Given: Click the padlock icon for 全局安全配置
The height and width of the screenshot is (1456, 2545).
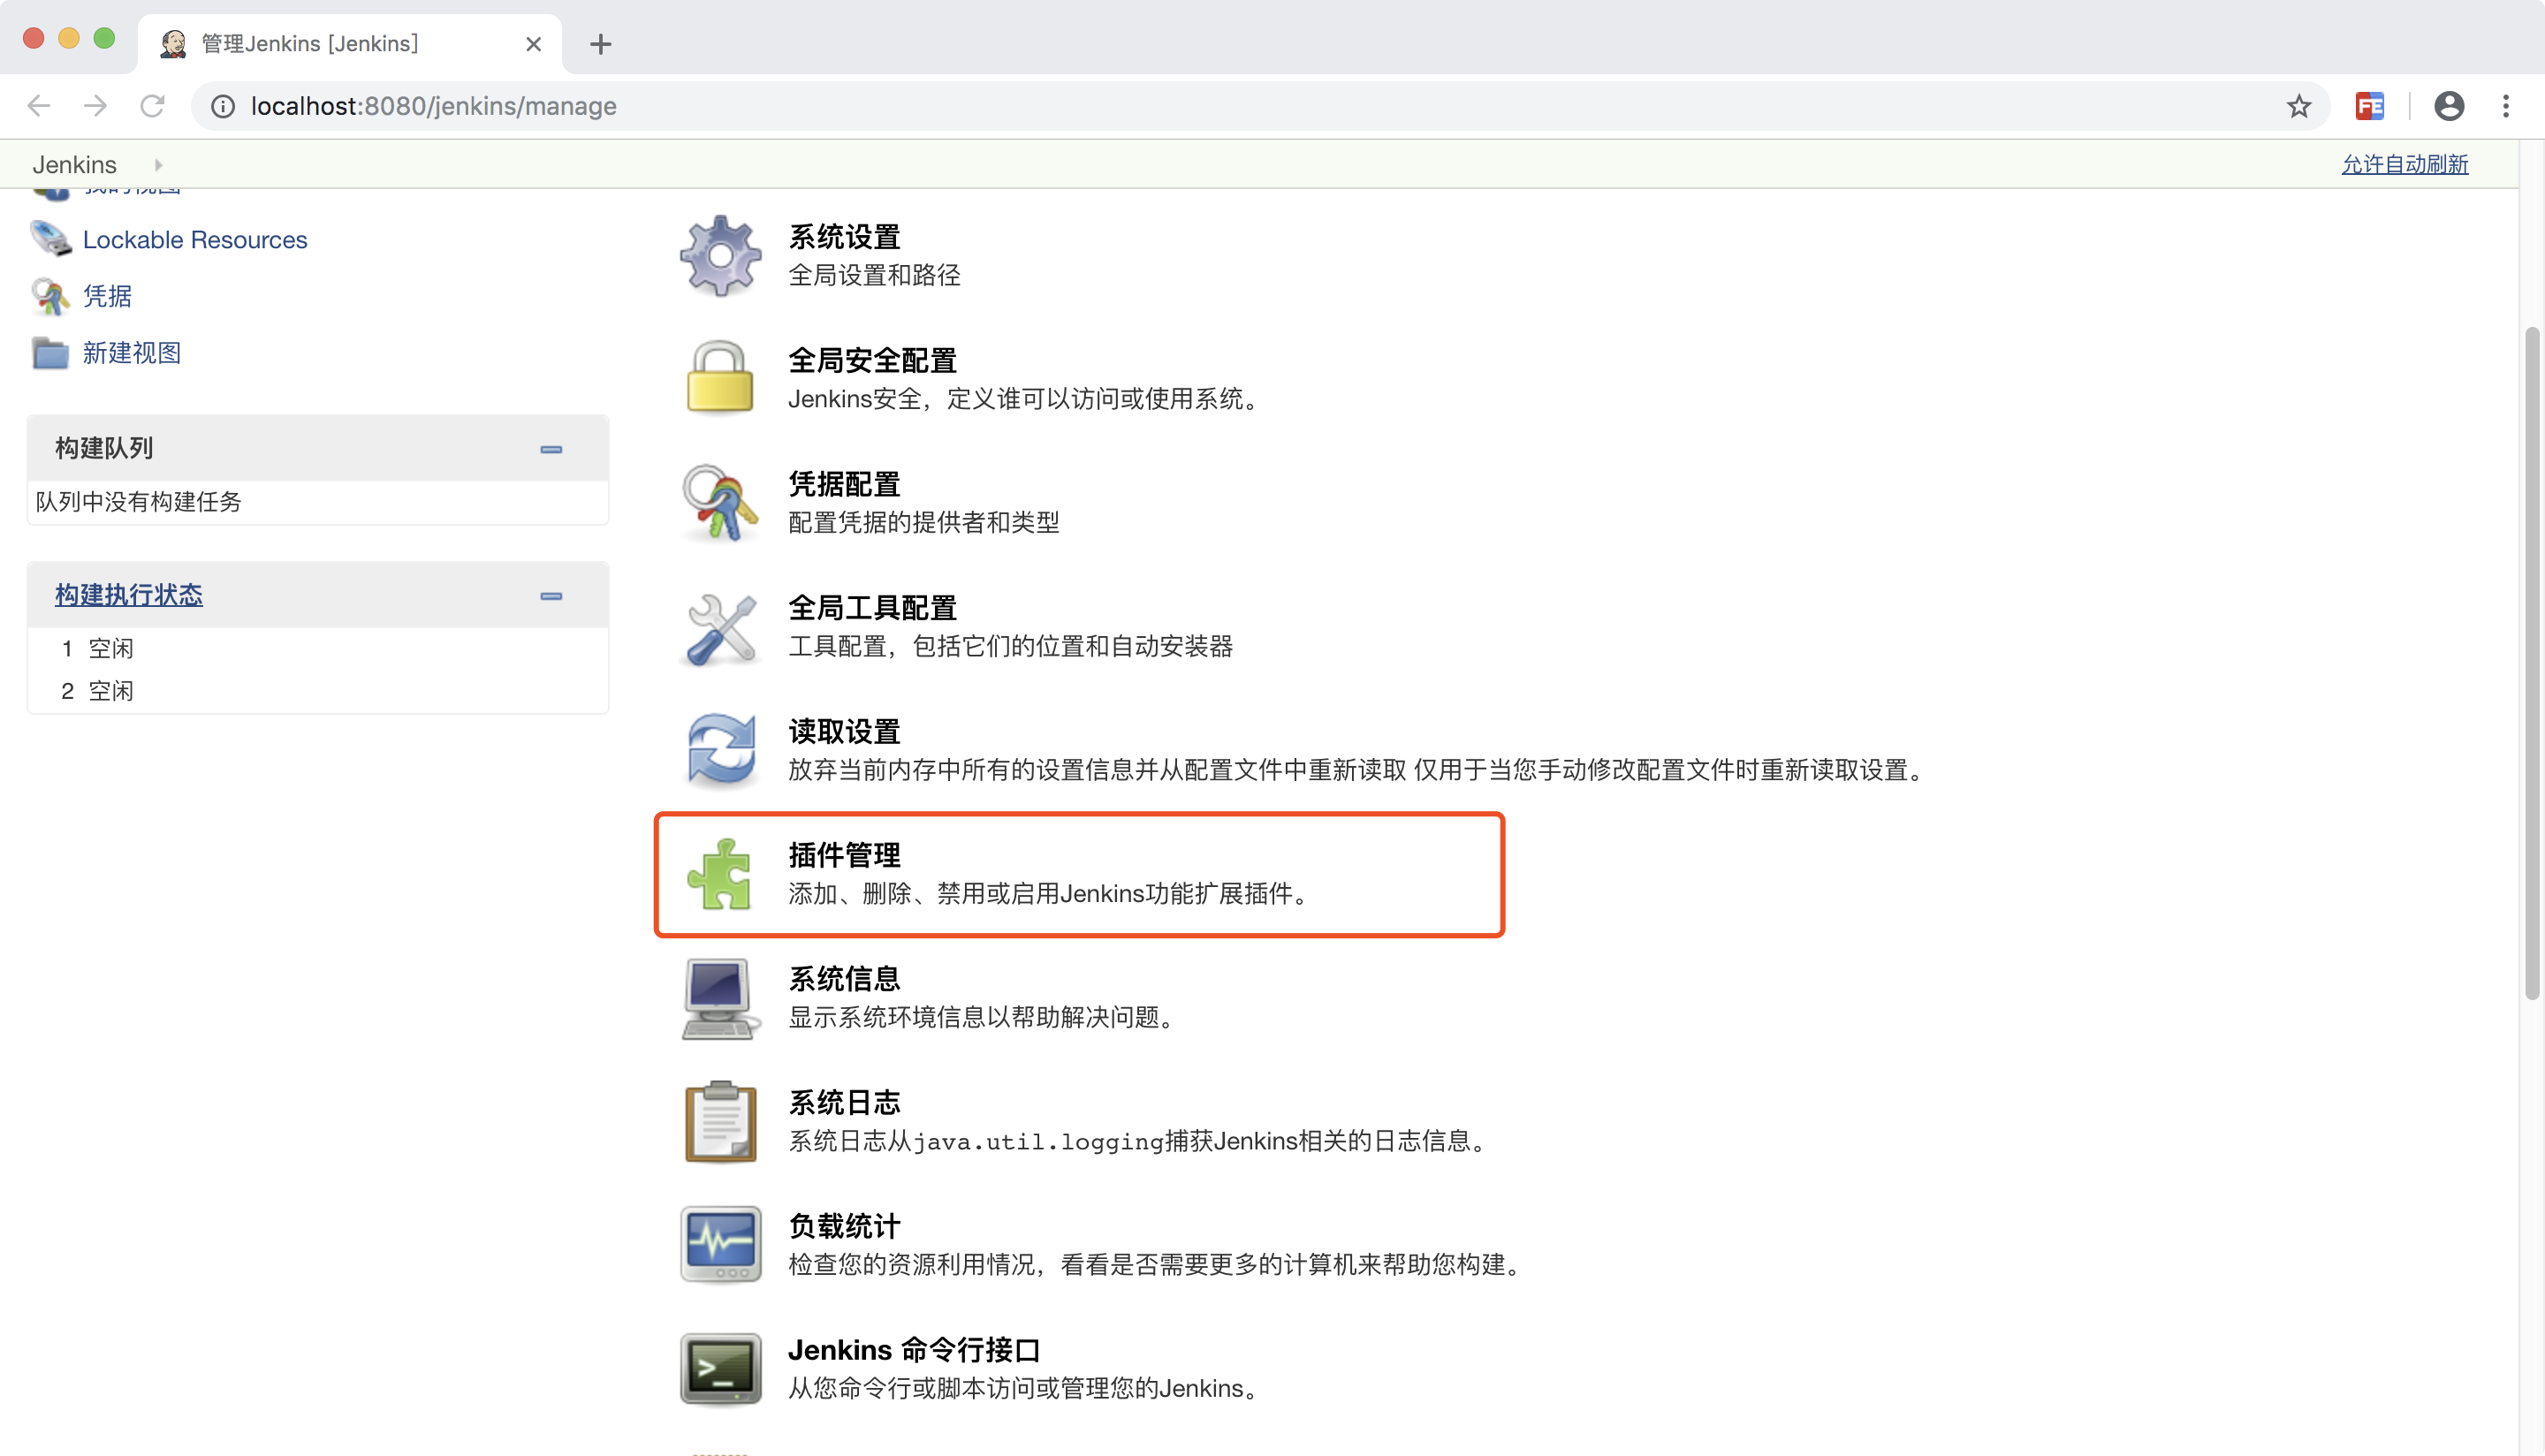Looking at the screenshot, I should 720,378.
